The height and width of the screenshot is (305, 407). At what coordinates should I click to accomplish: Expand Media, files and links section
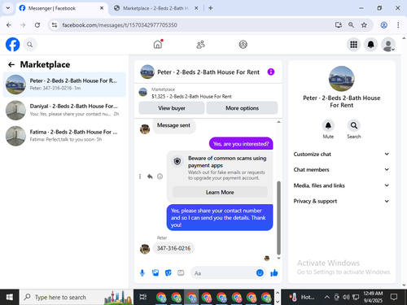coord(341,185)
